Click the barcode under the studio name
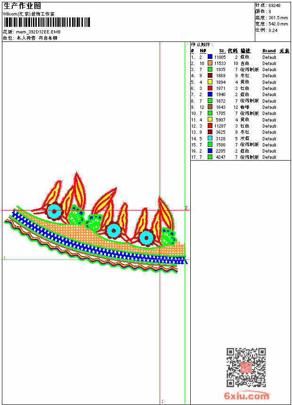Viewport: 292px width, 405px height. [47, 22]
